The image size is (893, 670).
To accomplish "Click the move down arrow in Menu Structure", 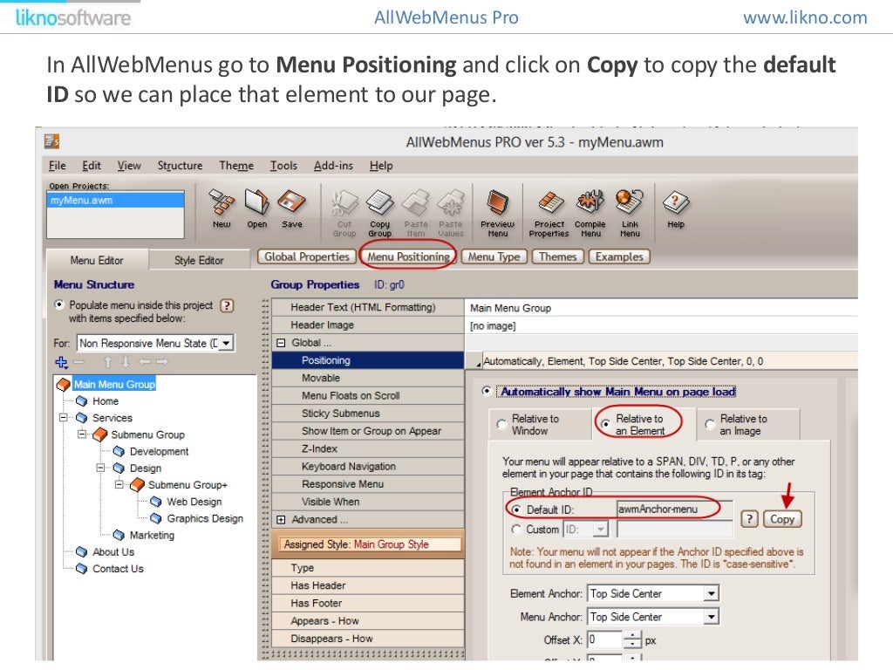I will tap(126, 362).
